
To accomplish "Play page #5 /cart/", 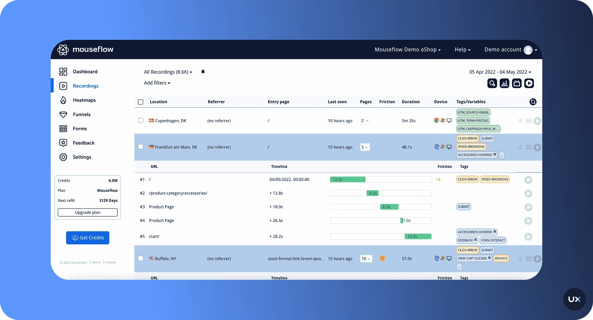I will pos(528,237).
